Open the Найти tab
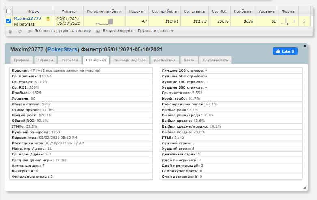 coord(189,60)
